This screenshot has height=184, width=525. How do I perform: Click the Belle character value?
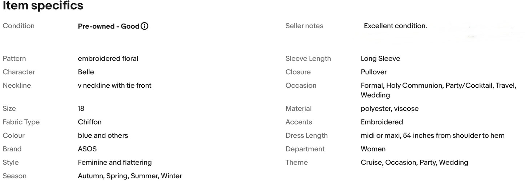pos(86,72)
